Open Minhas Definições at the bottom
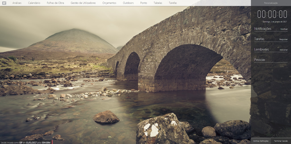Viewport: 291px width, 144px height. 261,141
